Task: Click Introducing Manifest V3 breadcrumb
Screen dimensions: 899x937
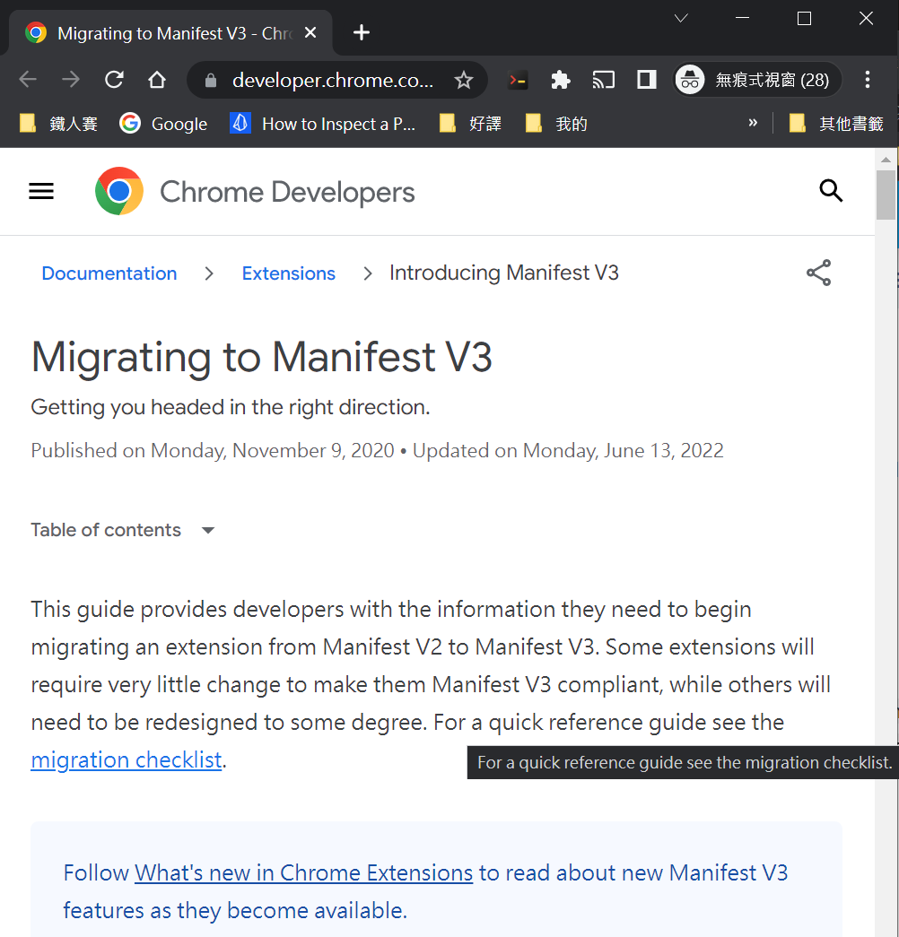Action: (503, 273)
